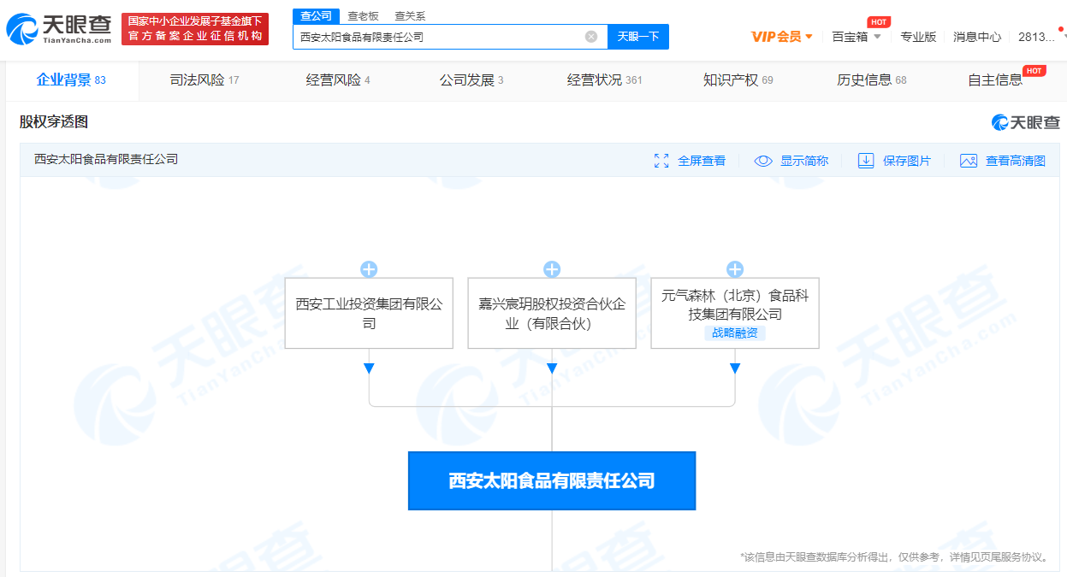The height and width of the screenshot is (577, 1067).
Task: Click the 保存图片 download icon
Action: [x=865, y=160]
